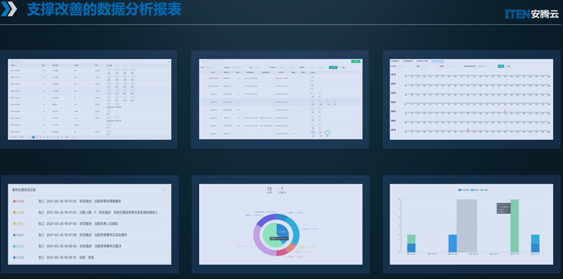Click the yellow 已响应 status dot
This screenshot has height=279, width=563.
point(14,223)
